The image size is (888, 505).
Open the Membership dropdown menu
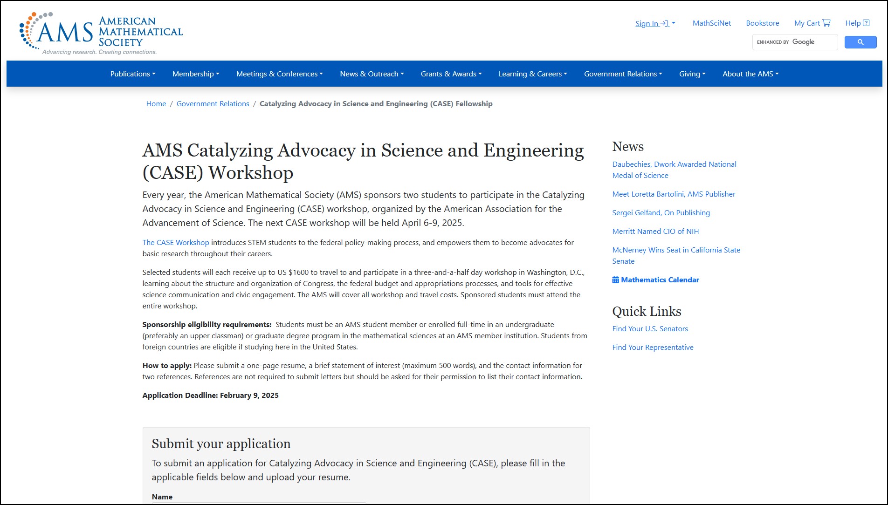(x=195, y=74)
